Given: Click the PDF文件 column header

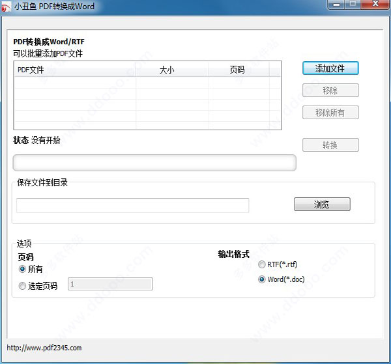Looking at the screenshot, I should pyautogui.click(x=75, y=70).
